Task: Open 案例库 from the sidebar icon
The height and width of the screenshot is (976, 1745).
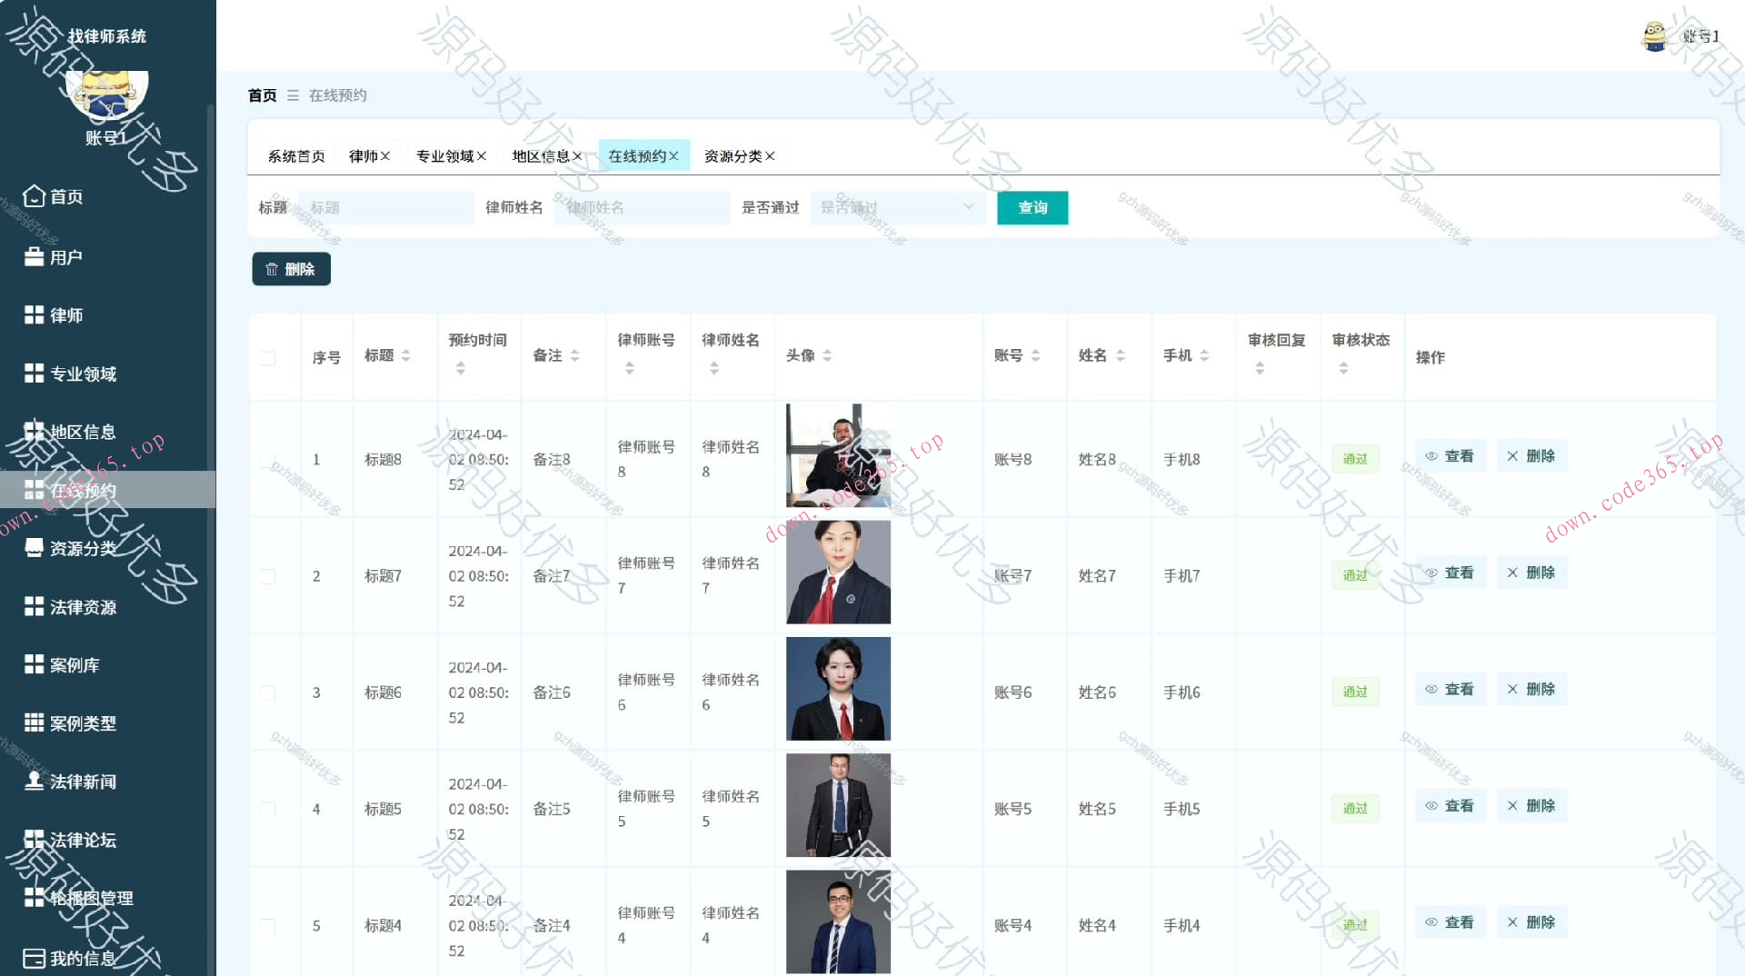Action: pyautogui.click(x=34, y=664)
